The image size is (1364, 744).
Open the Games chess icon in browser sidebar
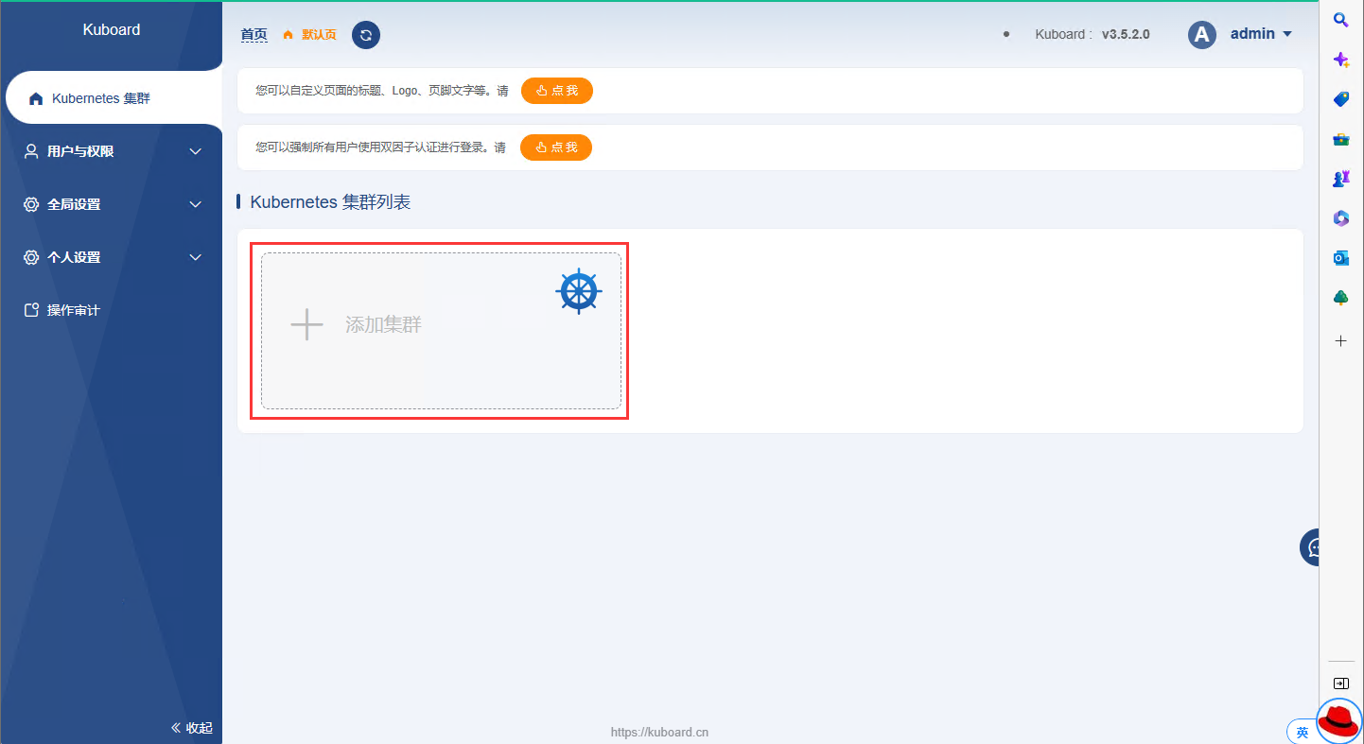(1341, 179)
